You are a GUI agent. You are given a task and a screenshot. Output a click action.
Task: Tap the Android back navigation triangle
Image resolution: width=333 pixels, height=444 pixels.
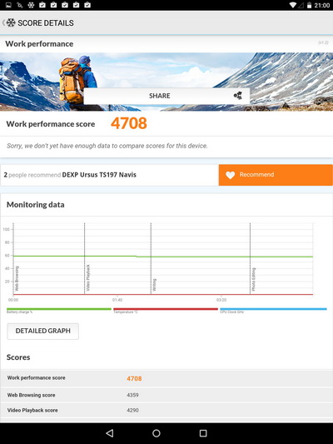(x=110, y=433)
